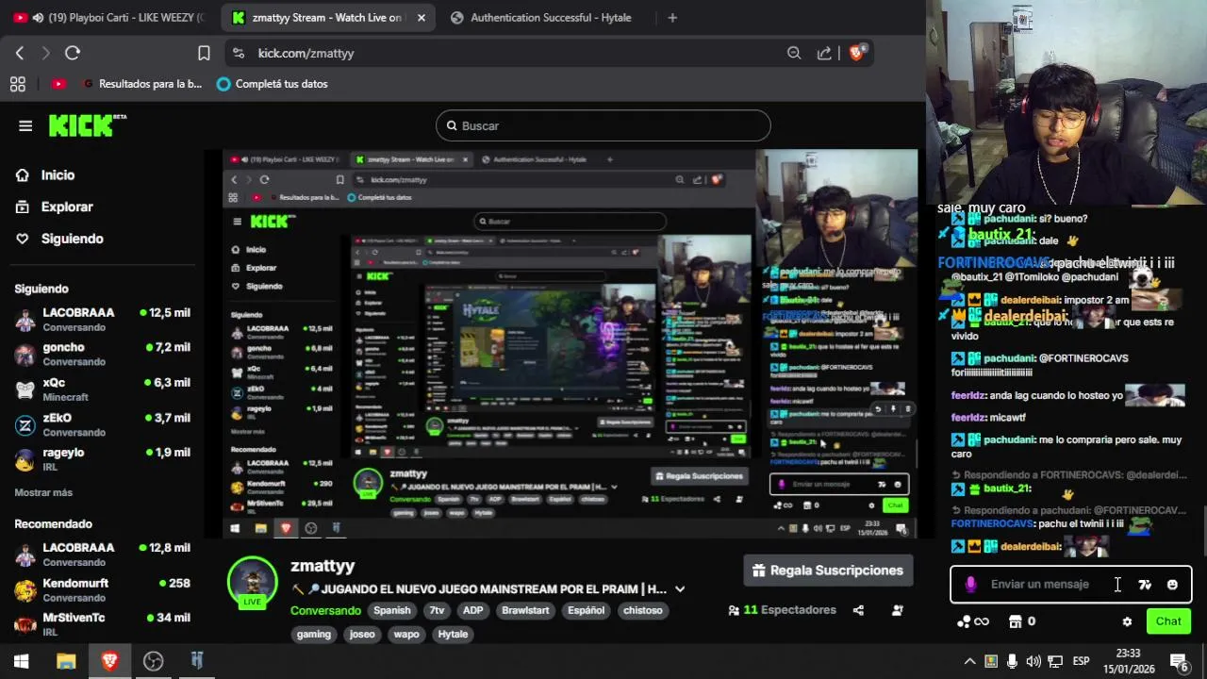
Task: Open Kendomurft recommended channel
Action: pyautogui.click(x=102, y=589)
